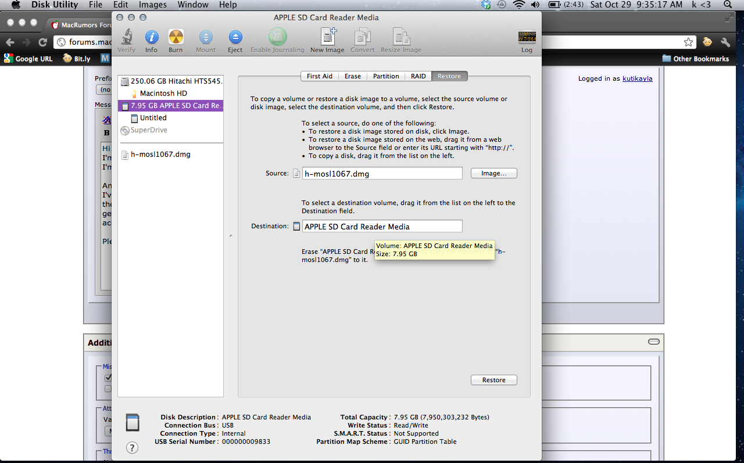
Task: Create a New Image from toolbar
Action: click(327, 37)
